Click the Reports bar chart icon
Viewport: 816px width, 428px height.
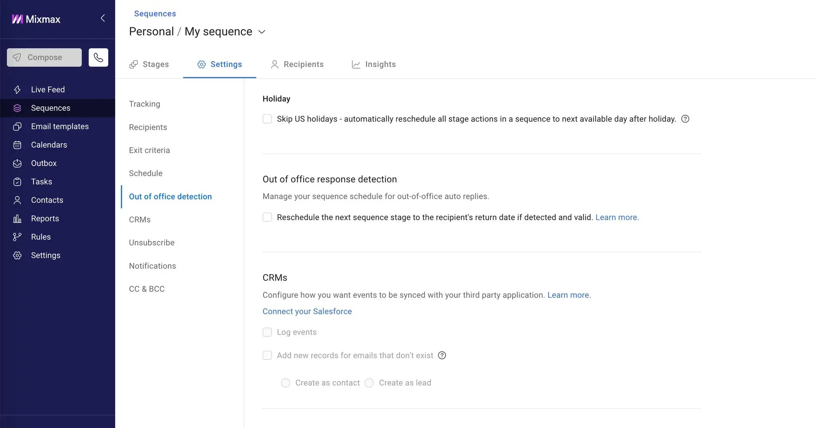(17, 219)
